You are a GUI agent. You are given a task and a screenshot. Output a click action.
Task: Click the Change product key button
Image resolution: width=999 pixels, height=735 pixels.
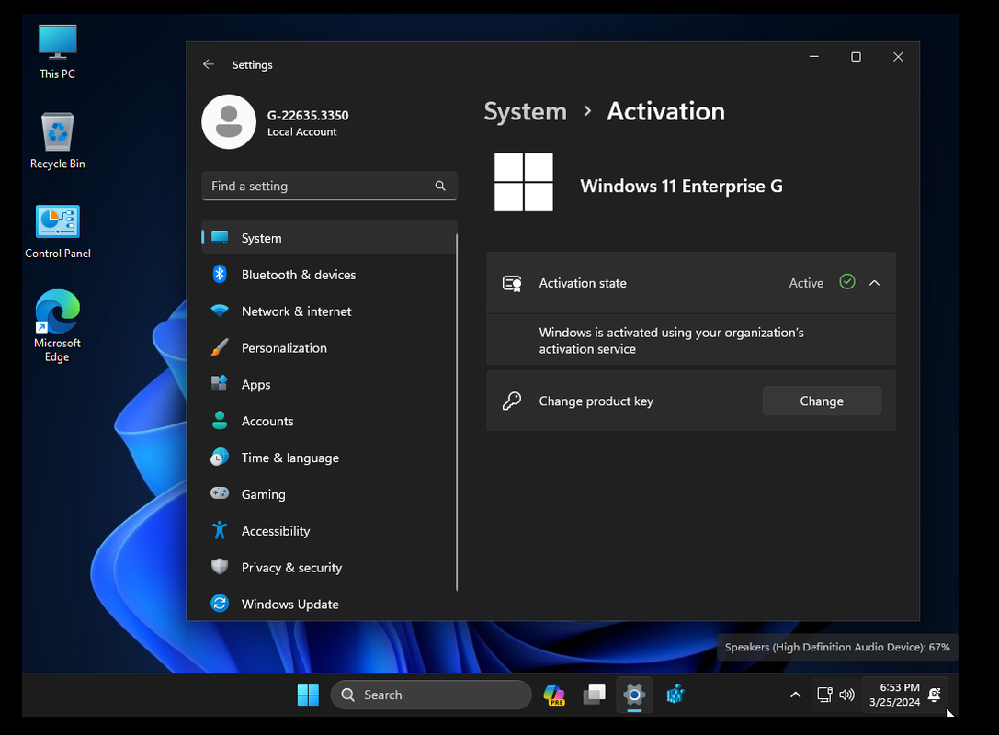[x=821, y=401]
